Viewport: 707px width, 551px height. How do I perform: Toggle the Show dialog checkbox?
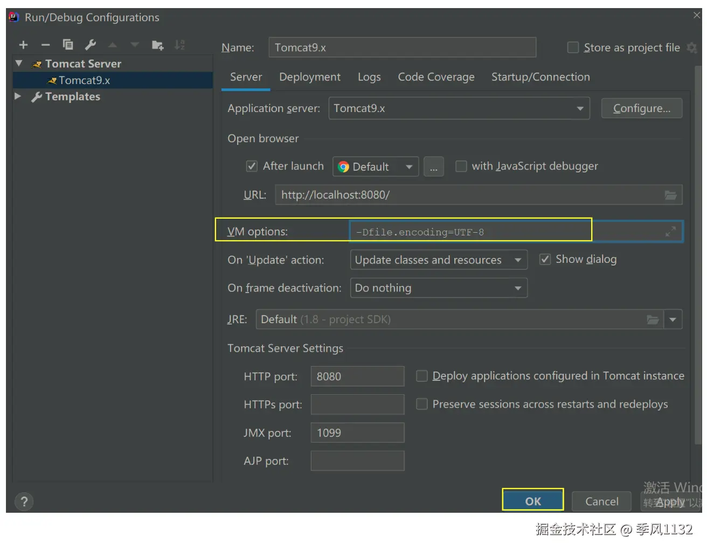545,259
